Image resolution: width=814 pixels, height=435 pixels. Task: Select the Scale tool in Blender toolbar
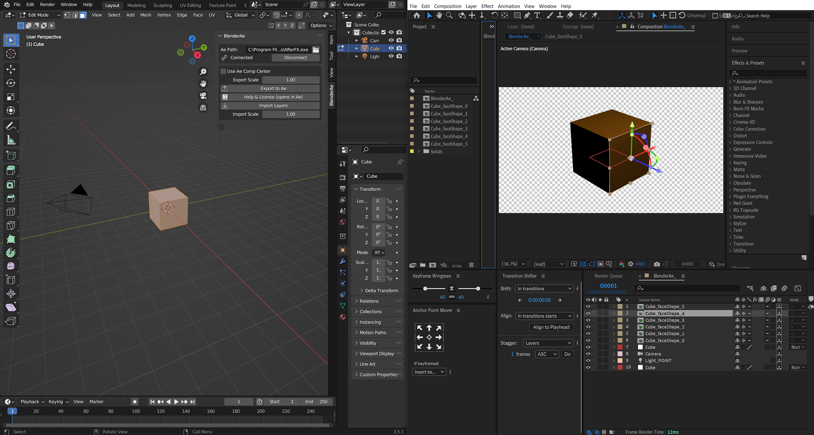[11, 97]
